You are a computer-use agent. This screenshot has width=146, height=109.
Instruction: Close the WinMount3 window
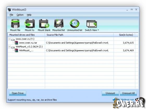click(x=136, y=10)
